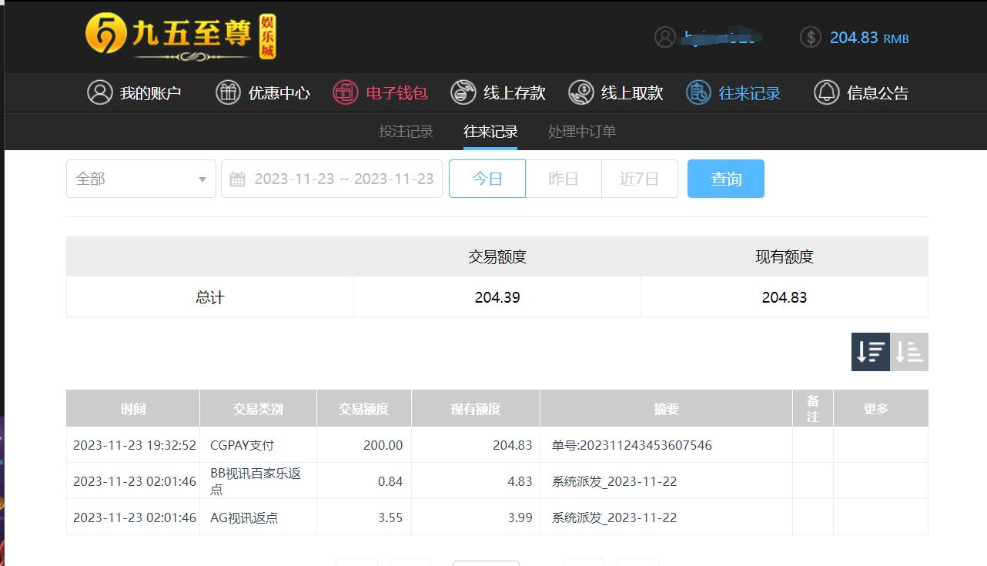Click the 时间 column header
The width and height of the screenshot is (987, 566).
point(133,409)
